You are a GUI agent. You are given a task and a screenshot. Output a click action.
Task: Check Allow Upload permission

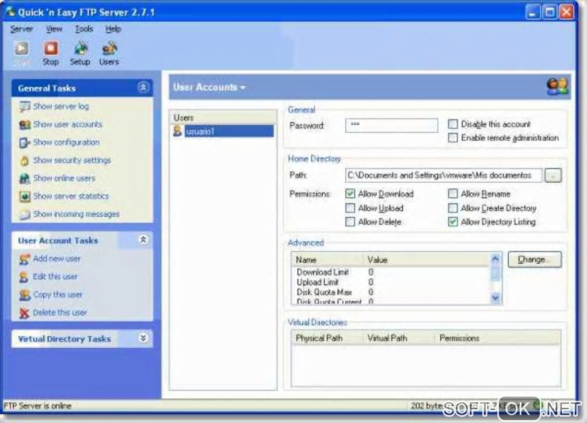coord(350,208)
